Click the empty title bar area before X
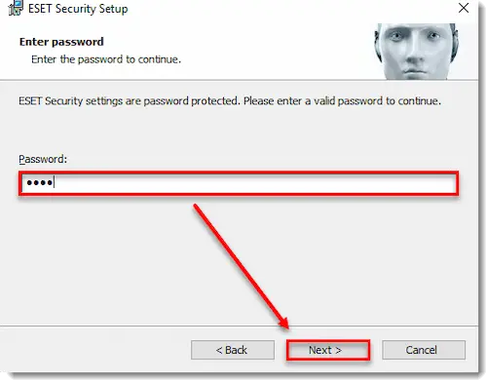Image resolution: width=487 pixels, height=381 pixels. pyautogui.click(x=292, y=9)
